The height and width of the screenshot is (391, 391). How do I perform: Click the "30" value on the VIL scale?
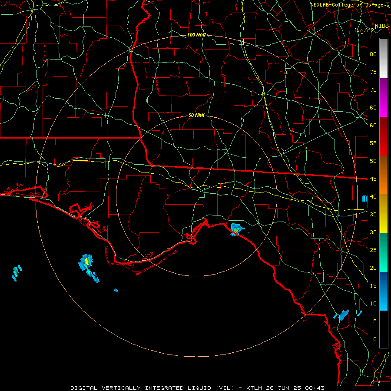point(373,232)
